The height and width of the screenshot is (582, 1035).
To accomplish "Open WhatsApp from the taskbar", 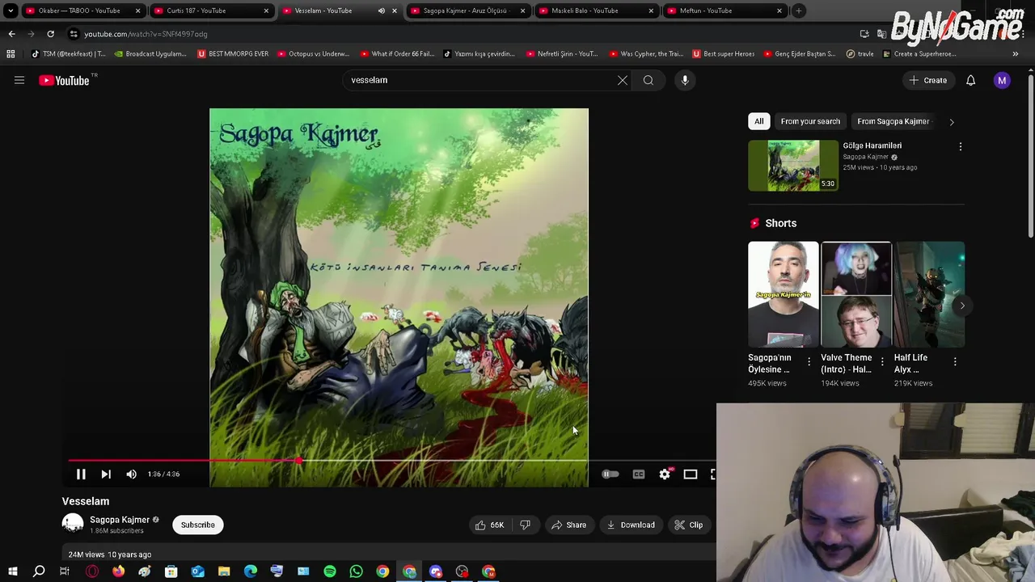I will tap(356, 572).
